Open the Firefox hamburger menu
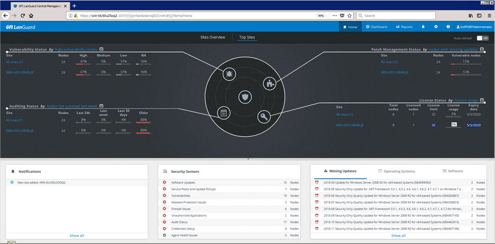 [x=489, y=15]
